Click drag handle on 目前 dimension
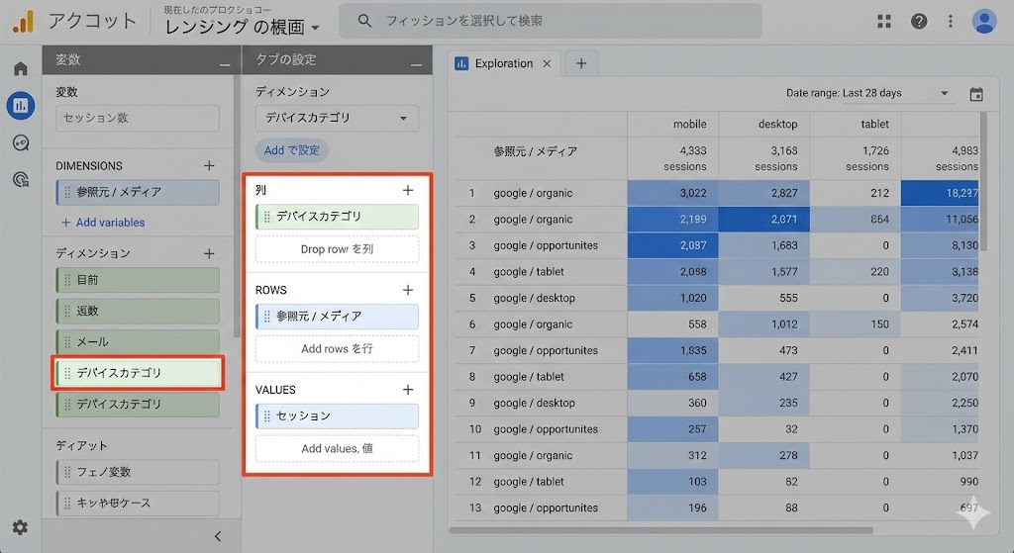Screen dimensions: 1014x553 67,280
